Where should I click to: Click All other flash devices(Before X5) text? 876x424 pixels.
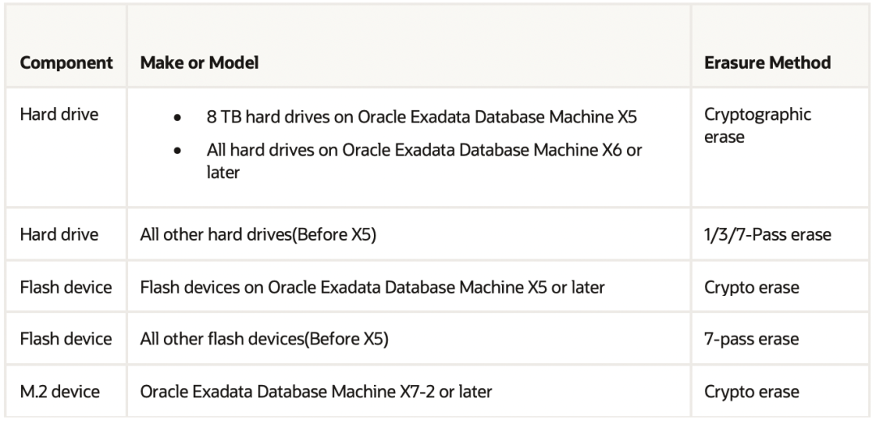pos(264,340)
